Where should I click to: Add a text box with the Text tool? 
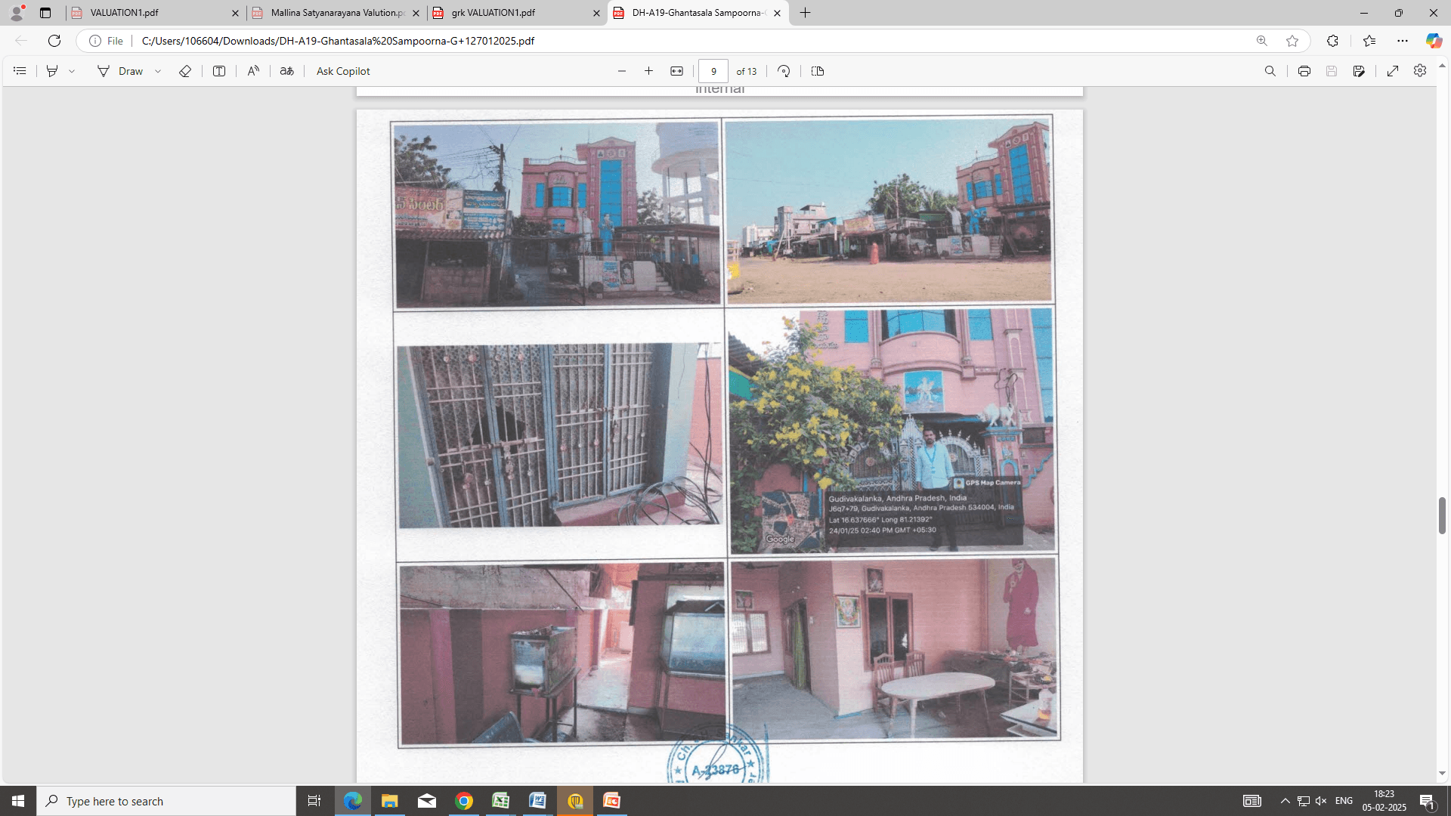click(x=219, y=71)
